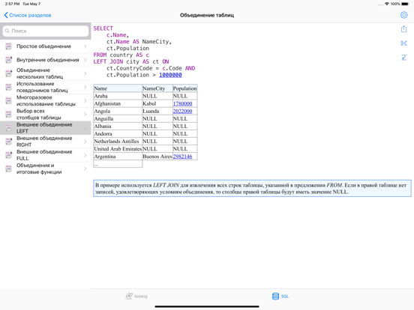Tap document icon beside Выбор всех столбцов
The width and height of the screenshot is (414, 310).
[x=9, y=114]
